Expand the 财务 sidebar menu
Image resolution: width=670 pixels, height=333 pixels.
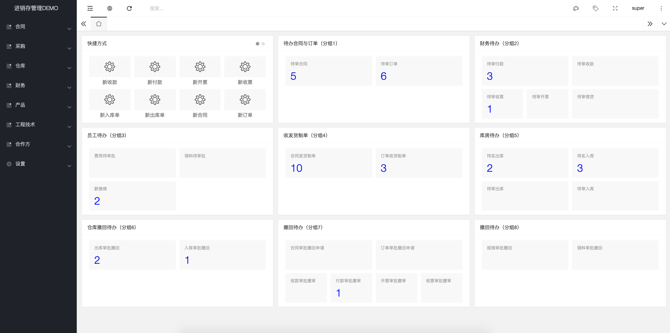pyautogui.click(x=38, y=86)
